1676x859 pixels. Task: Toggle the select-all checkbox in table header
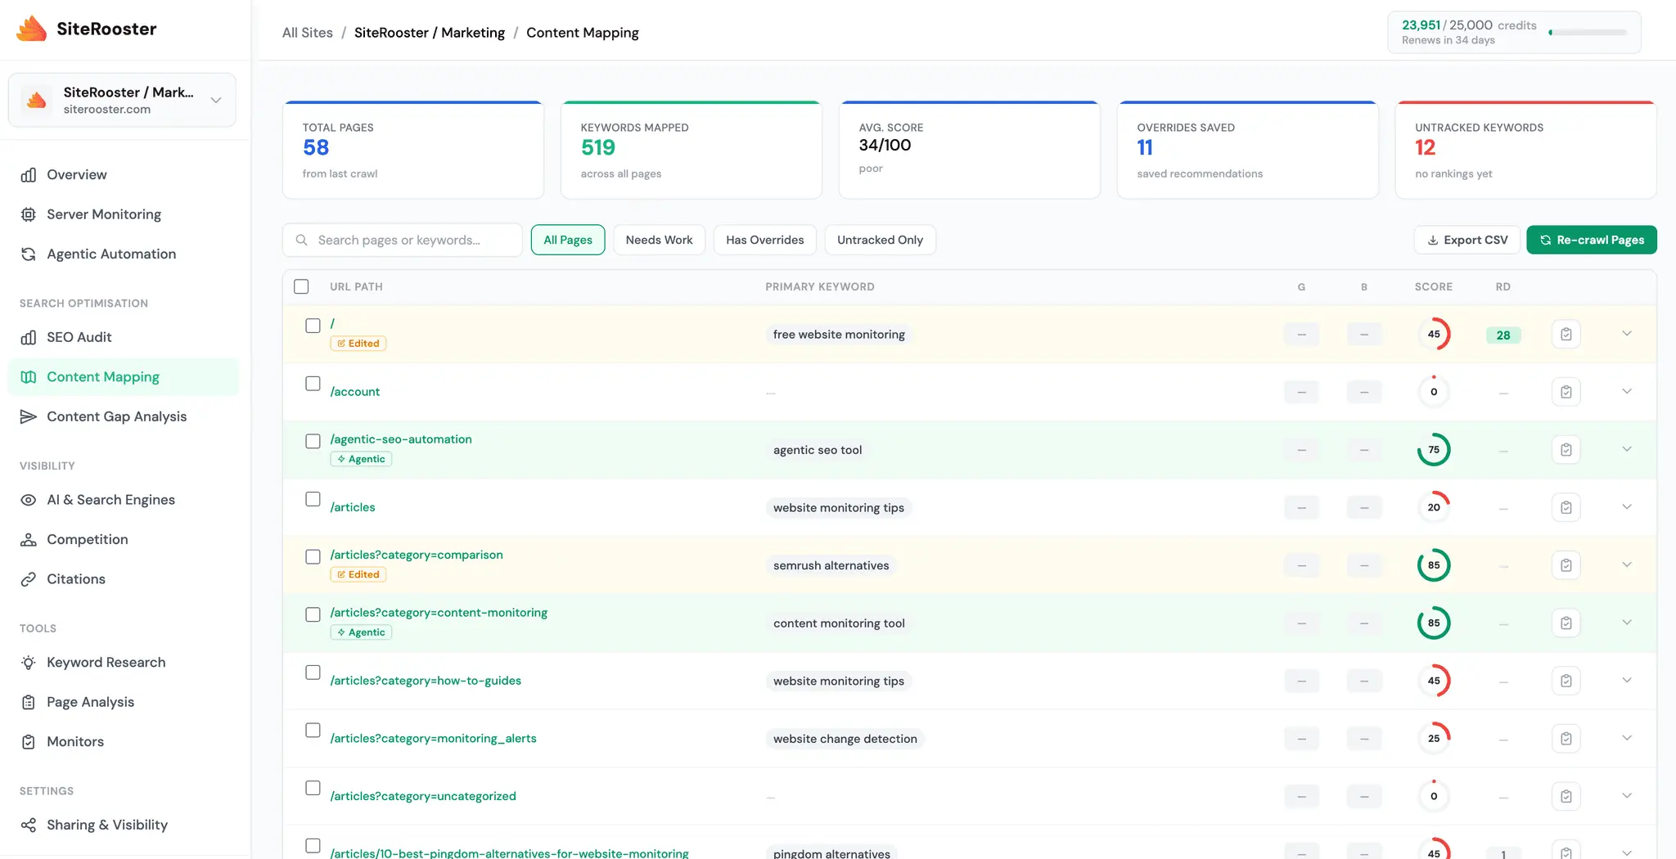[x=301, y=286]
